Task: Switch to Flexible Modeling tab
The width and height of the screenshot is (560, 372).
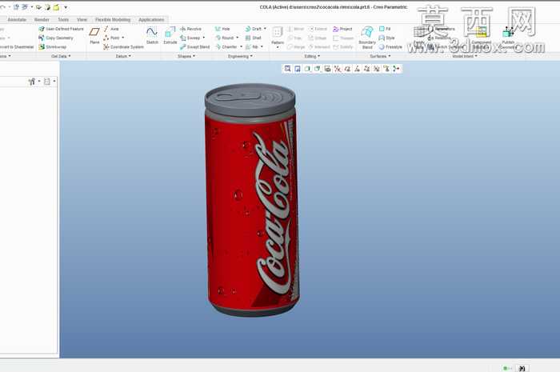Action: 113,20
